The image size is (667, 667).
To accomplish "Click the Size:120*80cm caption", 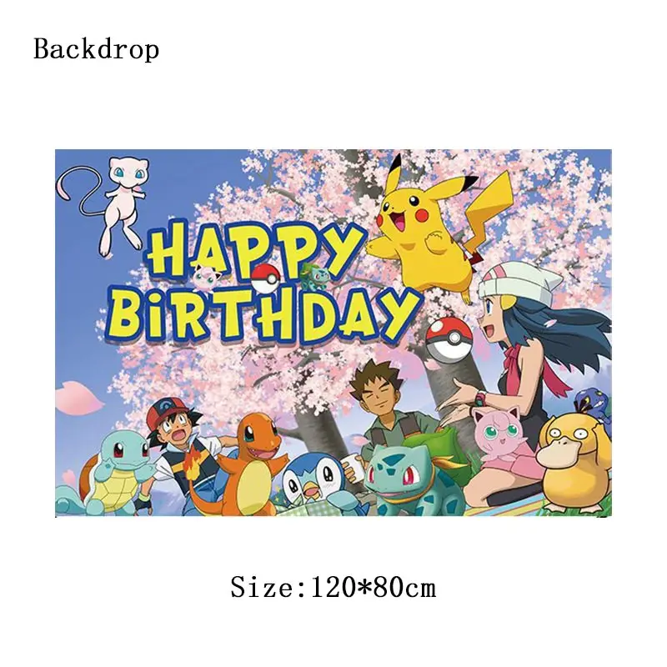I will pos(333,588).
